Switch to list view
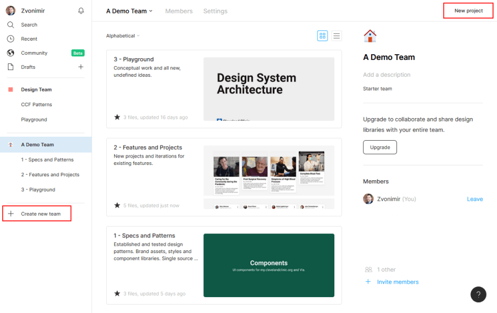 coord(336,36)
